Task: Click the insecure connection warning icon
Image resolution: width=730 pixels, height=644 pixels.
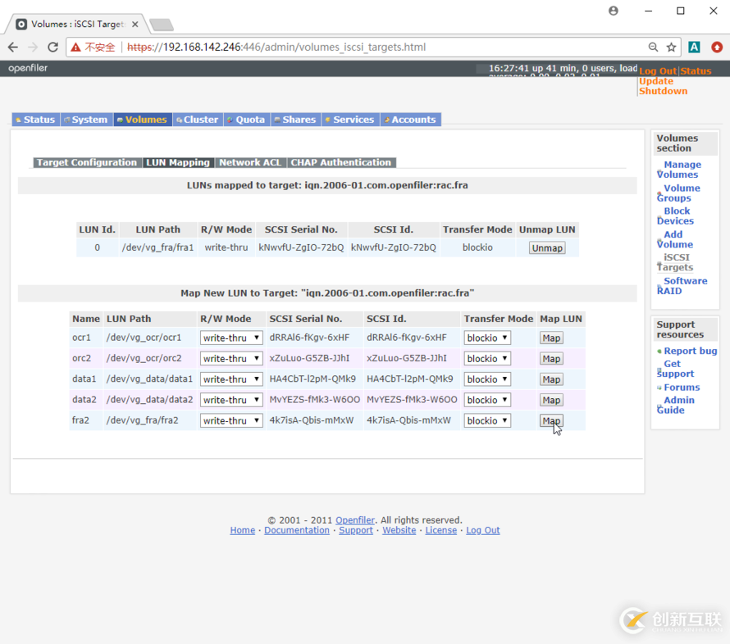Action: coord(76,48)
